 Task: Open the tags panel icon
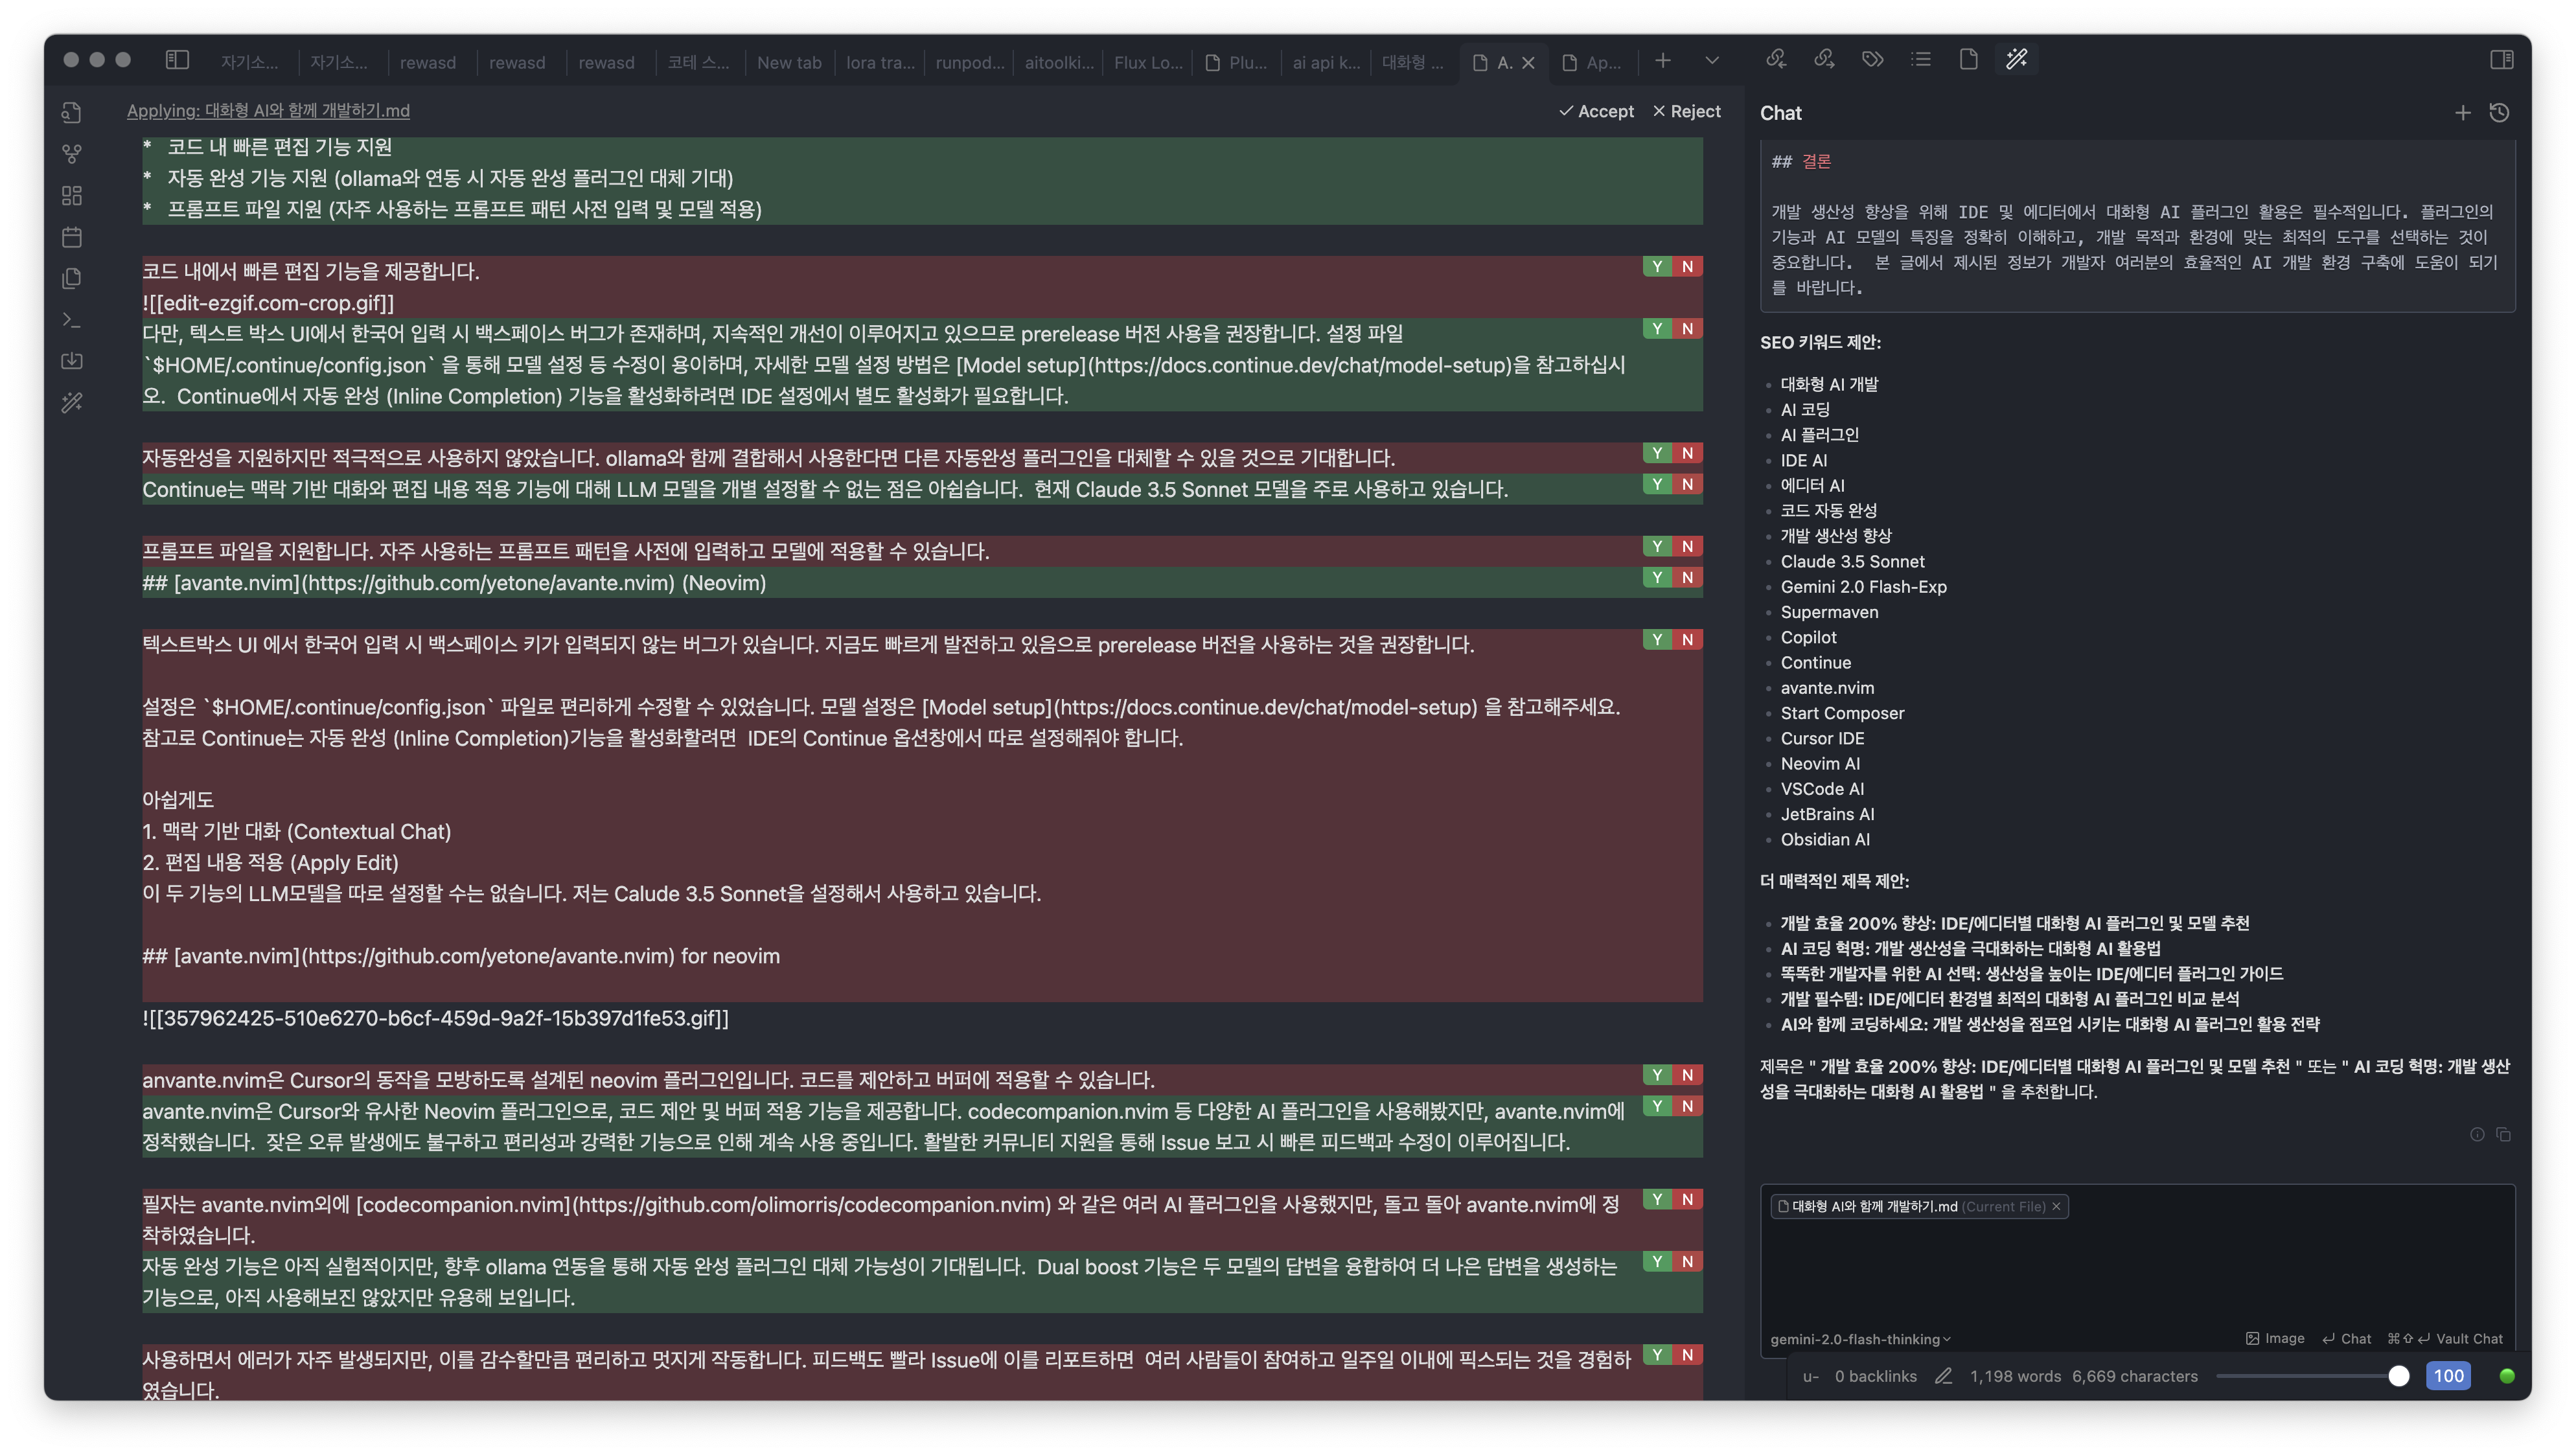coord(1872,60)
